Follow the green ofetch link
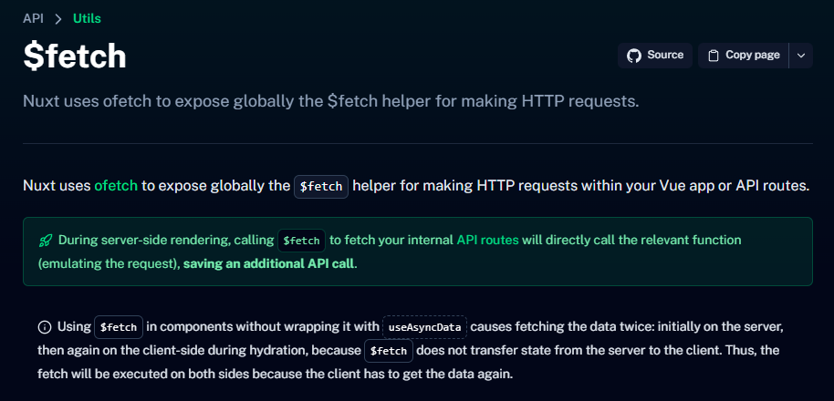This screenshot has width=834, height=401. [x=116, y=186]
